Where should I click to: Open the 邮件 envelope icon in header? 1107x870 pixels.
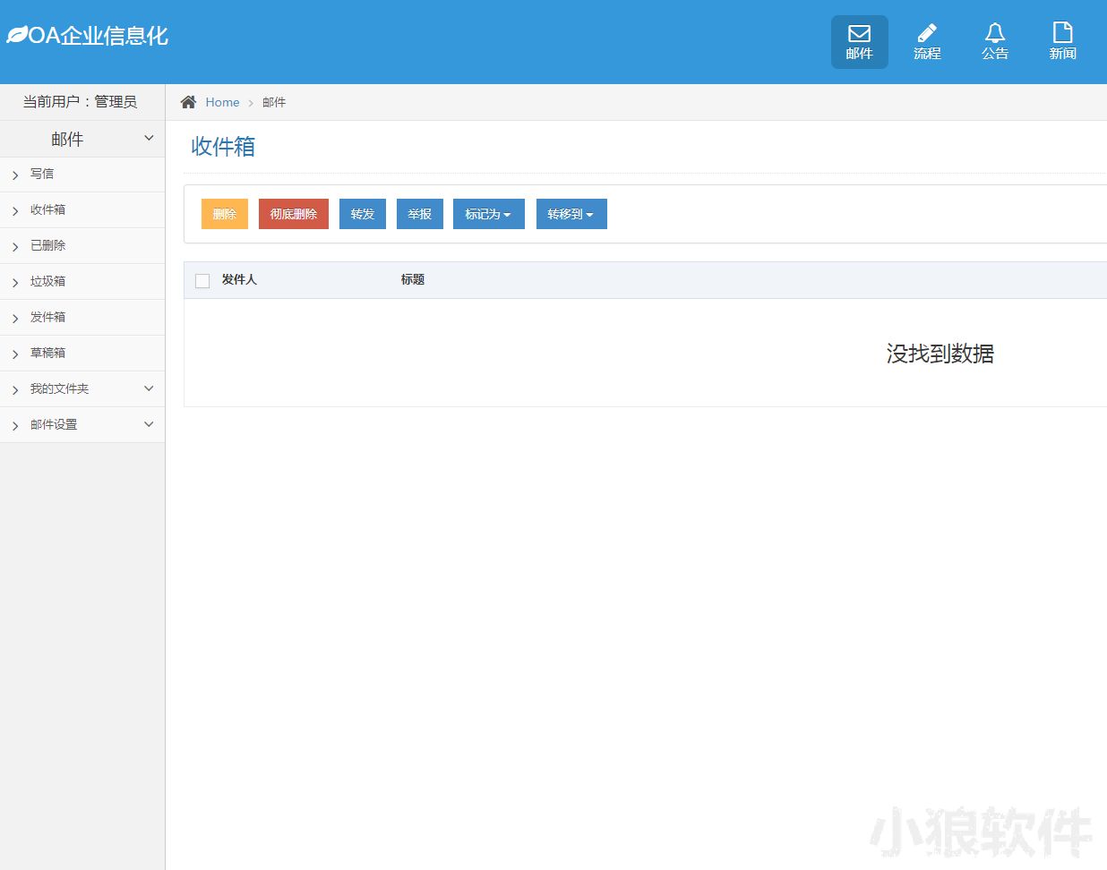(x=859, y=34)
